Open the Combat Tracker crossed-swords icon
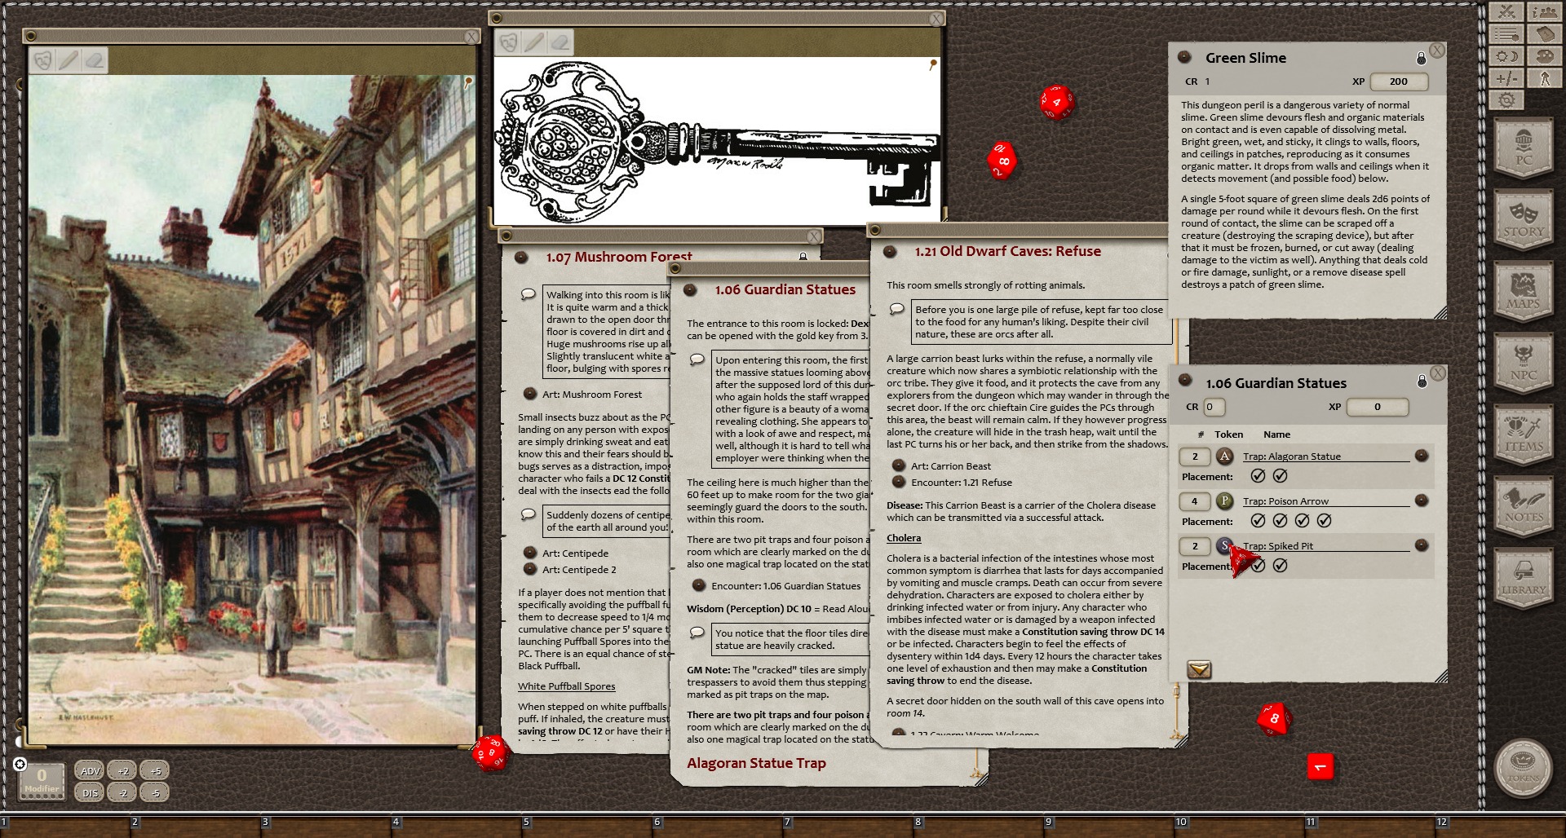This screenshot has width=1566, height=838. pyautogui.click(x=1506, y=11)
